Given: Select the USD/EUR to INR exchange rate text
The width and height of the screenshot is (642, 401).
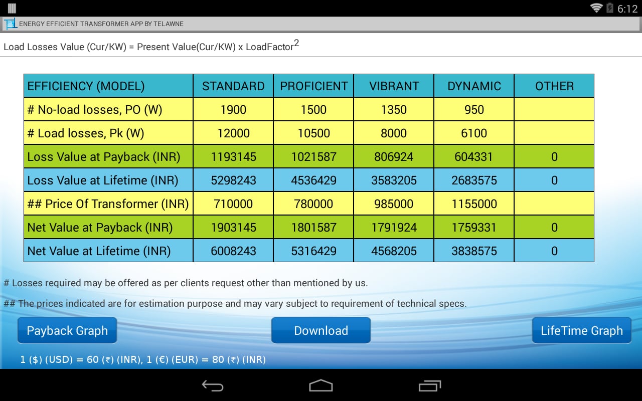Looking at the screenshot, I should click(143, 359).
